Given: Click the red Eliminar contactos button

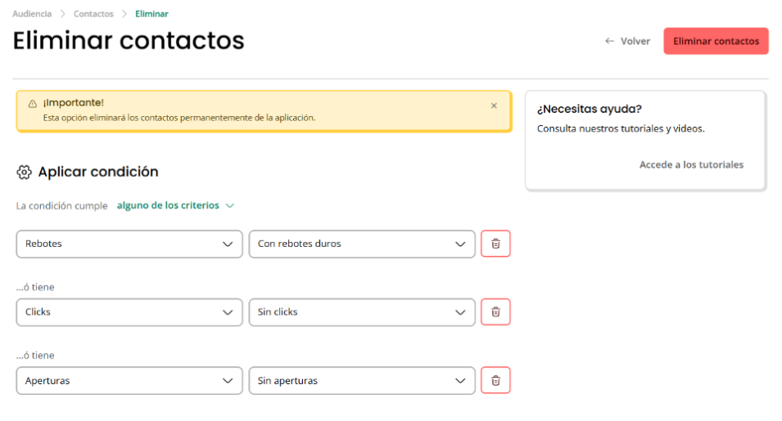Looking at the screenshot, I should point(716,42).
